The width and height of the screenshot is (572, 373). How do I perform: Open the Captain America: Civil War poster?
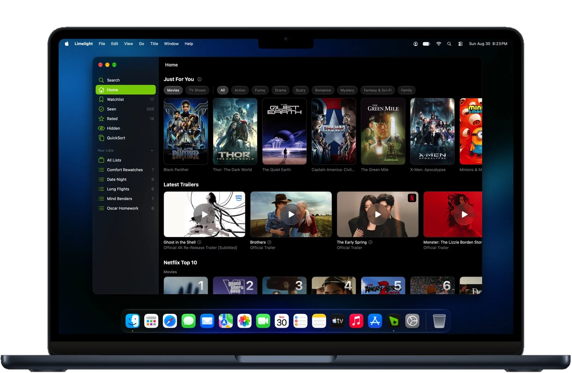click(x=334, y=131)
